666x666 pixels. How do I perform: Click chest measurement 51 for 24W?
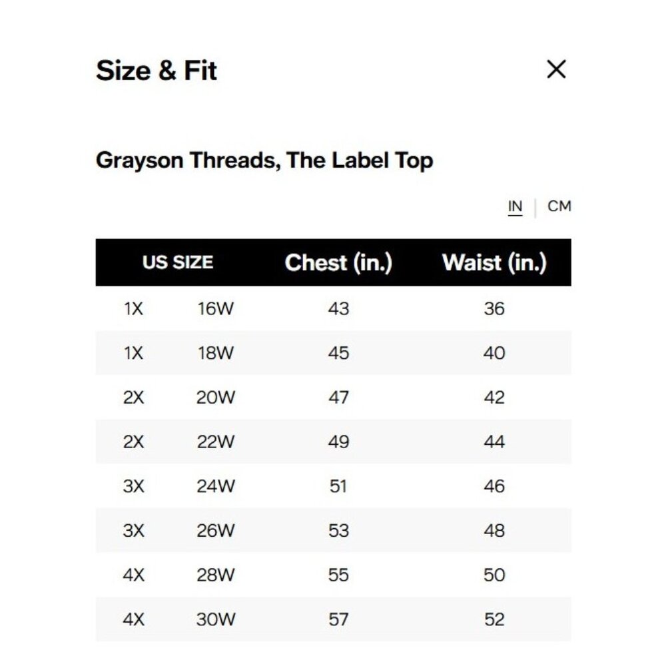[x=338, y=486]
